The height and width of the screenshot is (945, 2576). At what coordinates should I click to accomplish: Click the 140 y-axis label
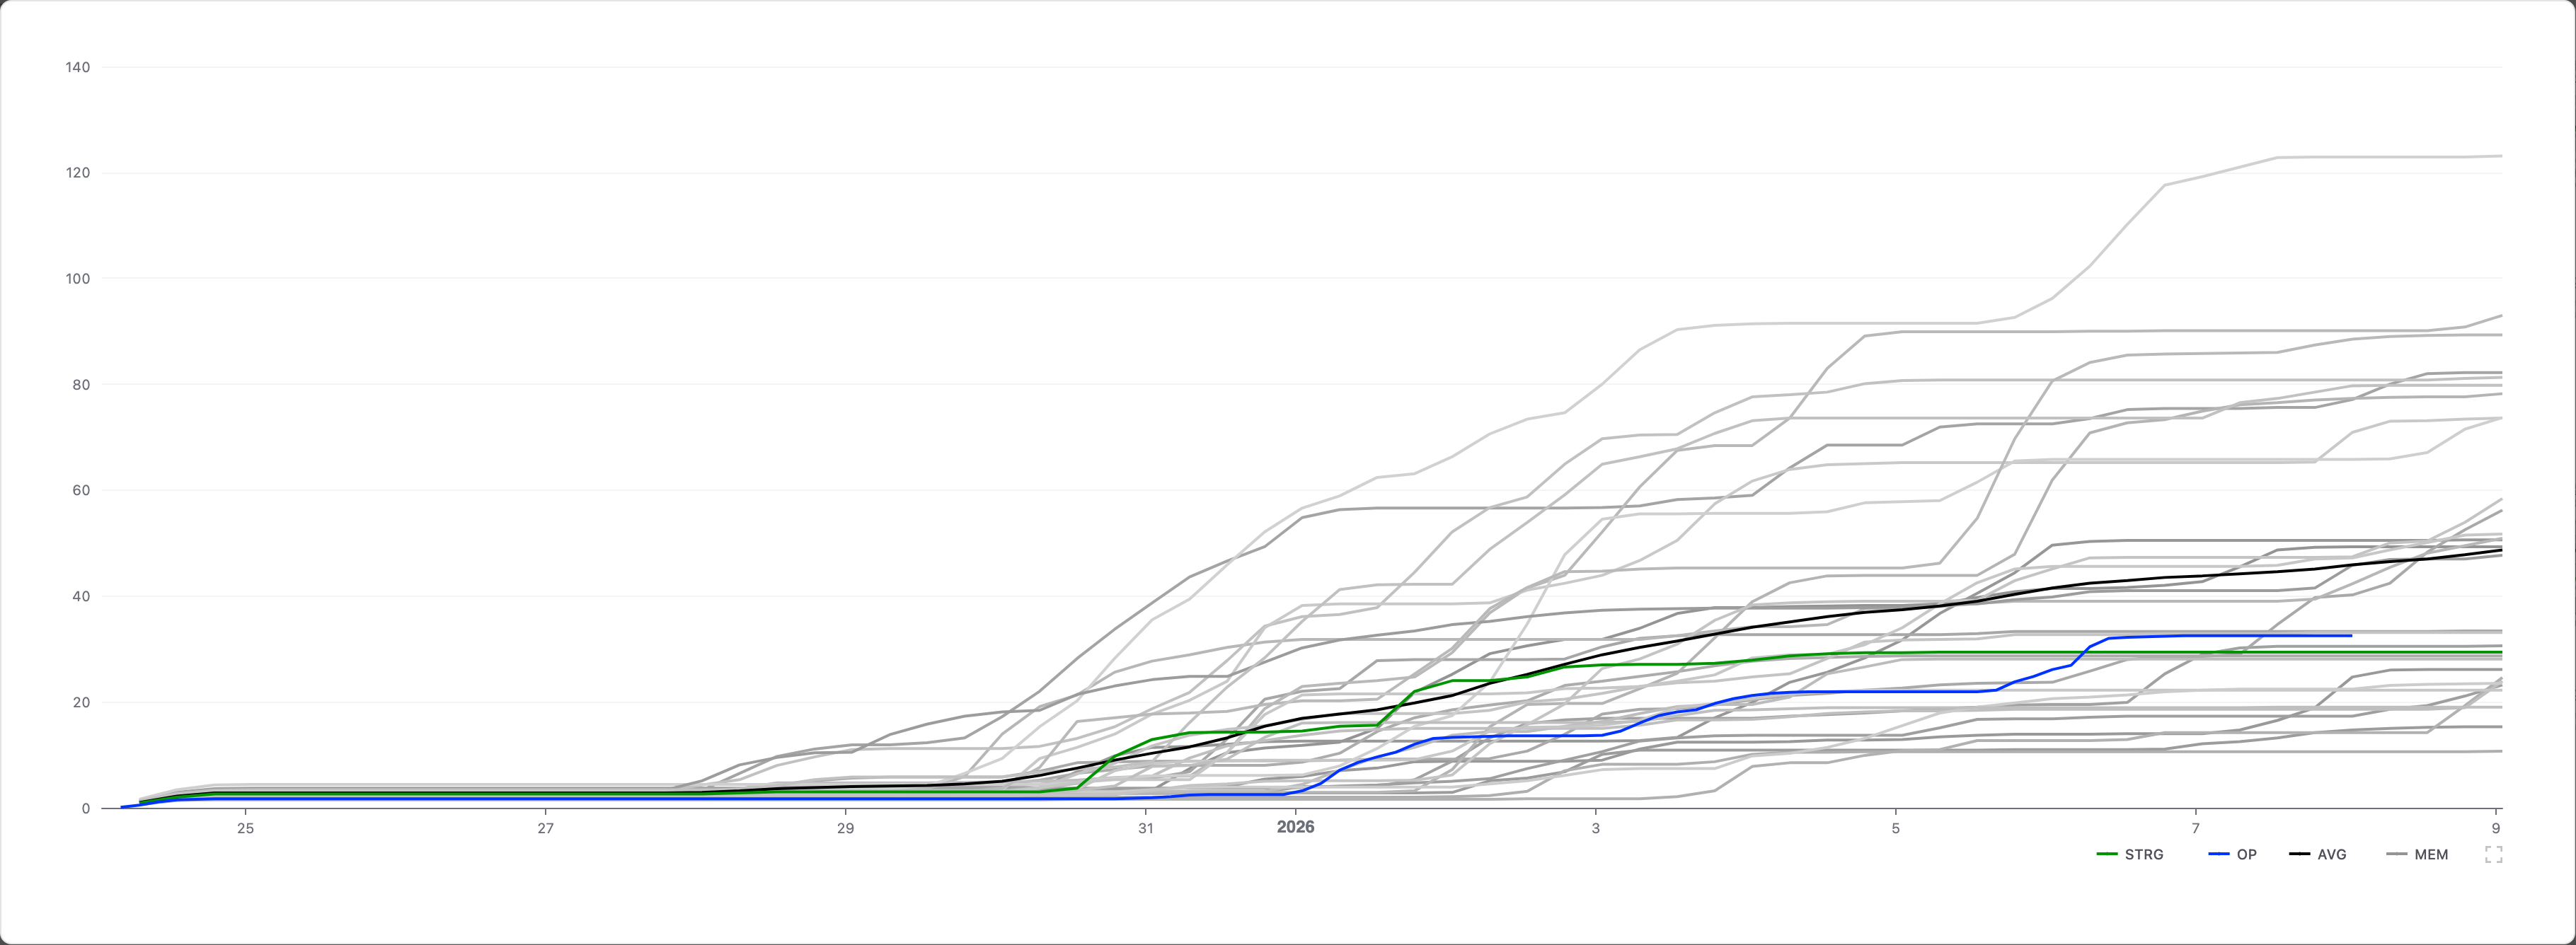77,67
